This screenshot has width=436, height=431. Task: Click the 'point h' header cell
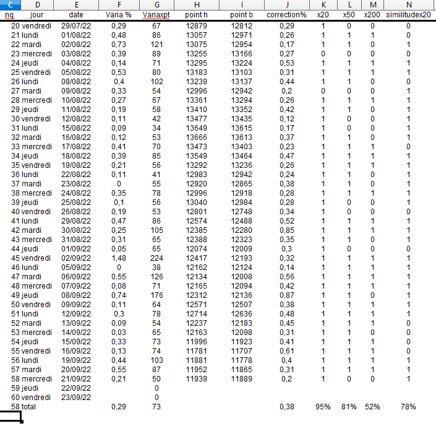(x=196, y=15)
